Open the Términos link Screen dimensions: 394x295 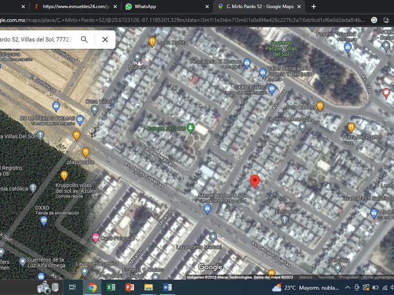pyautogui.click(x=326, y=277)
